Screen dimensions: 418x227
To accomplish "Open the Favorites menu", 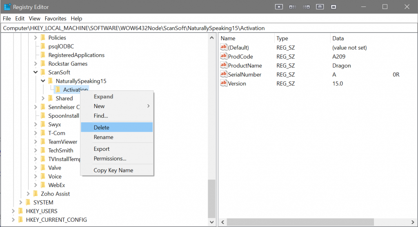I will pyautogui.click(x=56, y=18).
